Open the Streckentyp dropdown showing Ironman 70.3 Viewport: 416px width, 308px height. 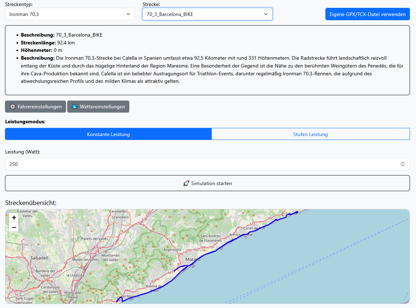click(70, 14)
